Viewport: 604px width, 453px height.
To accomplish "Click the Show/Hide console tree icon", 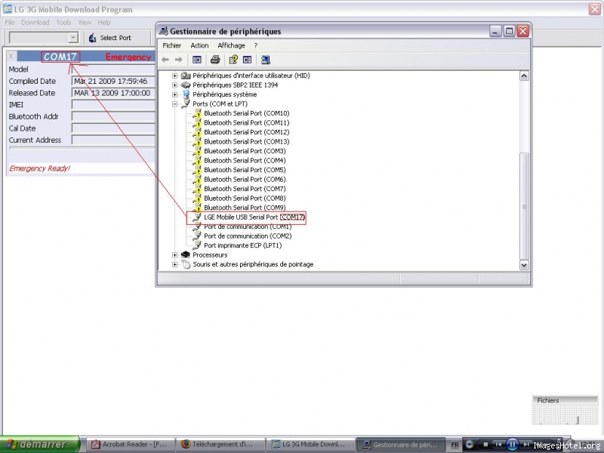I will 197,60.
